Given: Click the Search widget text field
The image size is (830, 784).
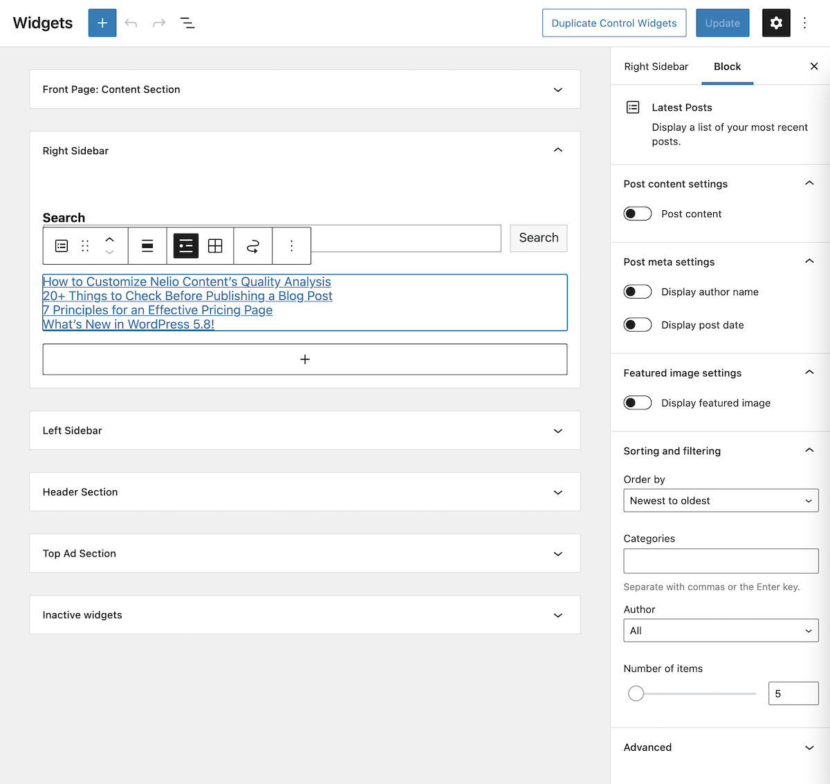Looking at the screenshot, I should (406, 238).
